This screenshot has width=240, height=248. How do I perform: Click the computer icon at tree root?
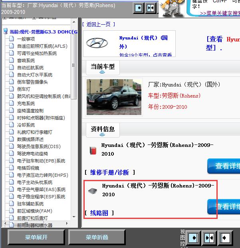(6, 31)
